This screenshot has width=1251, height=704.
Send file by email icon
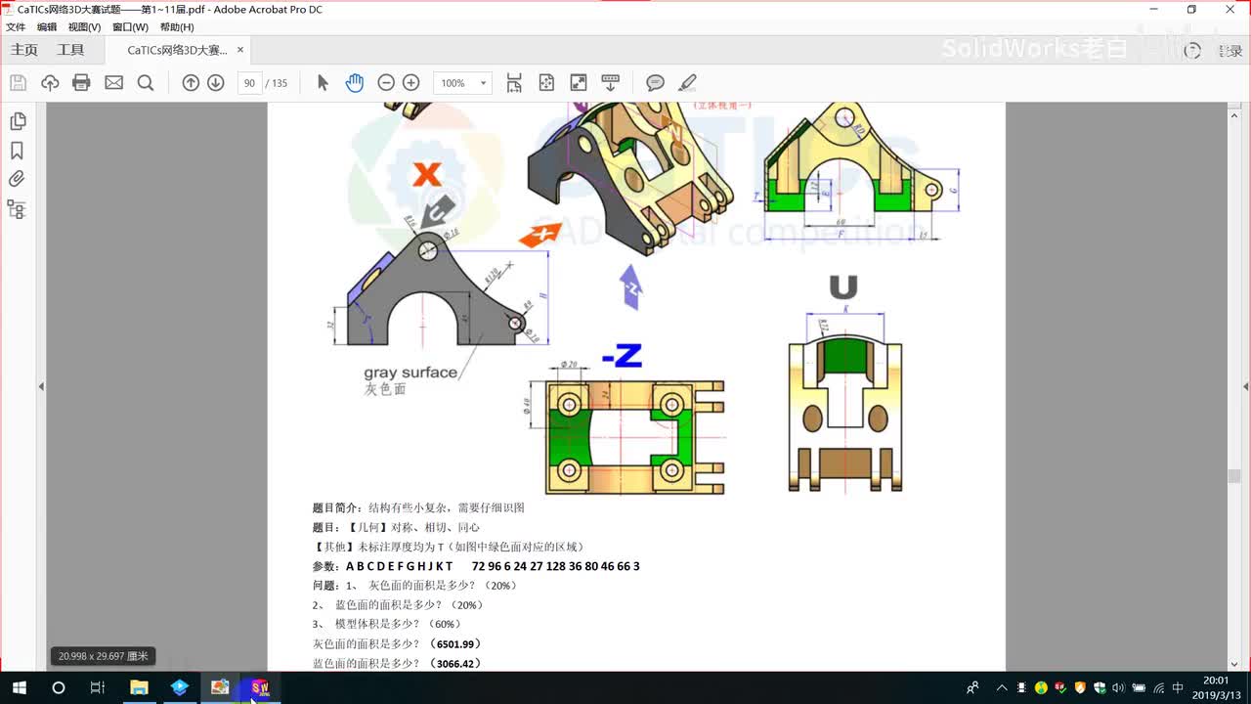click(x=113, y=83)
